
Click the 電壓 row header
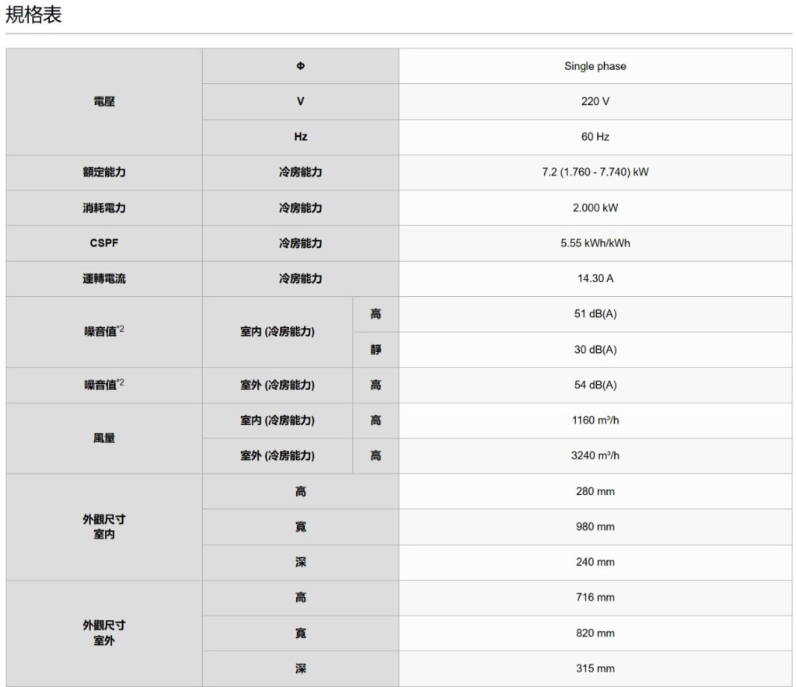click(x=104, y=101)
